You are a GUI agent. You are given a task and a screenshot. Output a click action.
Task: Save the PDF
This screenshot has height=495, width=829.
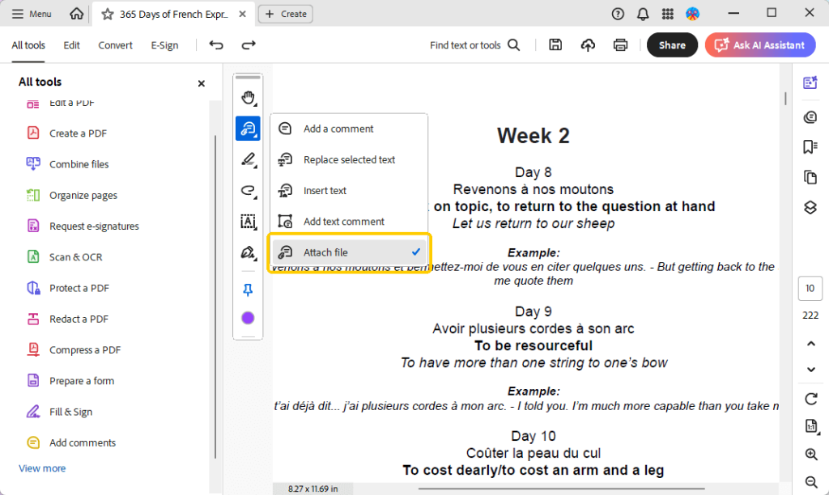(x=555, y=44)
